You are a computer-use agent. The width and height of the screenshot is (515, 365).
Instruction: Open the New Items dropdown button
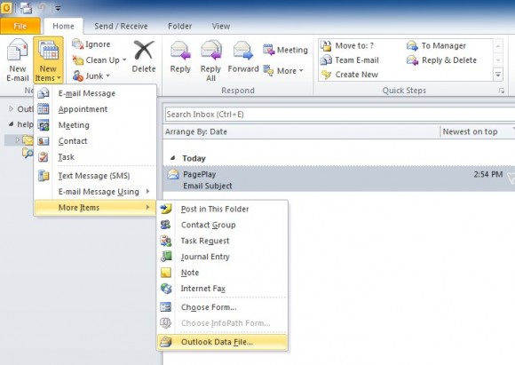tap(48, 60)
